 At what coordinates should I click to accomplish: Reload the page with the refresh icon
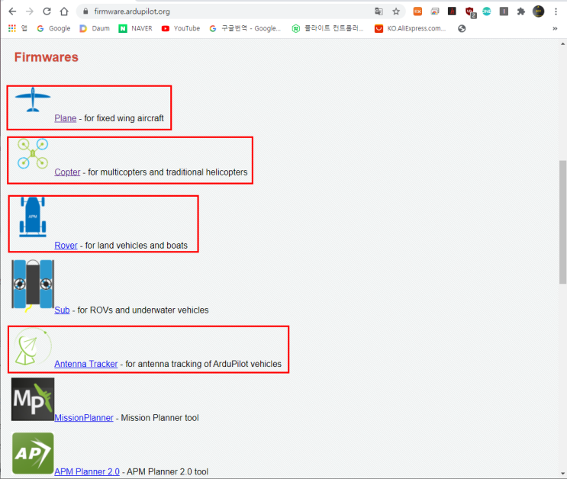click(47, 11)
